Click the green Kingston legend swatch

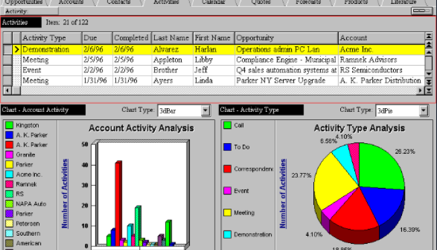click(9, 125)
